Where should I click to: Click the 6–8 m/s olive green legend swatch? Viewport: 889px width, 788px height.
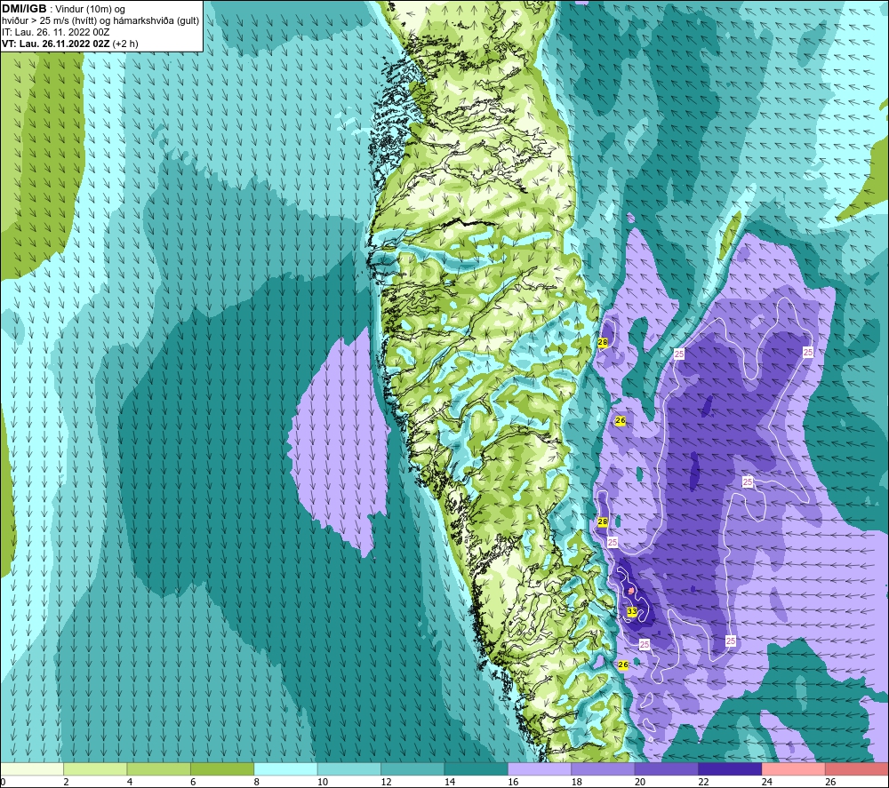[x=222, y=769]
